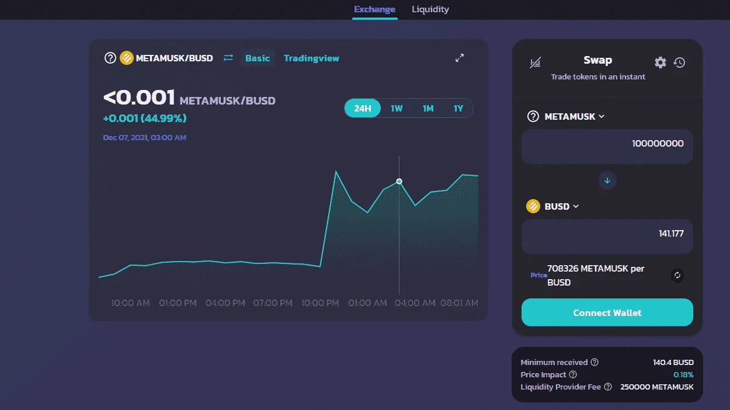Viewport: 730px width, 410px height.
Task: Show Minimum received help tooltip
Action: tap(594, 362)
